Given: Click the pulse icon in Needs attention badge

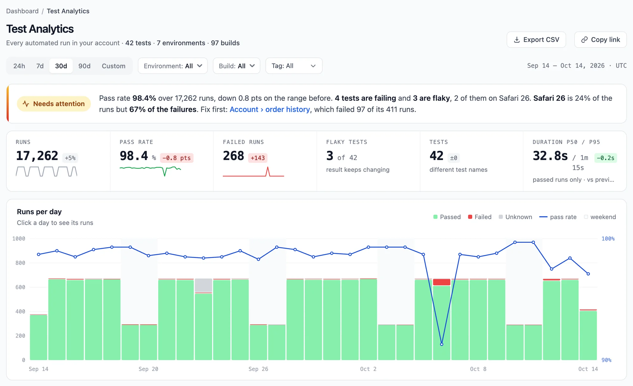Looking at the screenshot, I should click(26, 104).
